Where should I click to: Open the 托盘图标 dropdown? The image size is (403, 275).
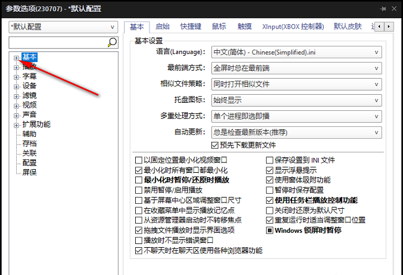(296, 100)
